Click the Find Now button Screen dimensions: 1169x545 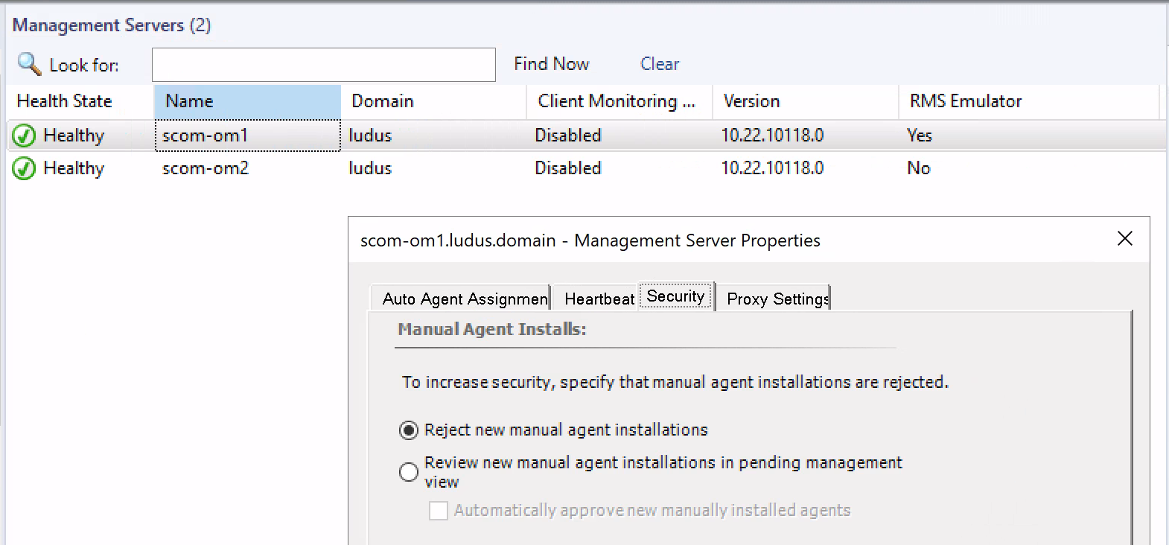[551, 64]
